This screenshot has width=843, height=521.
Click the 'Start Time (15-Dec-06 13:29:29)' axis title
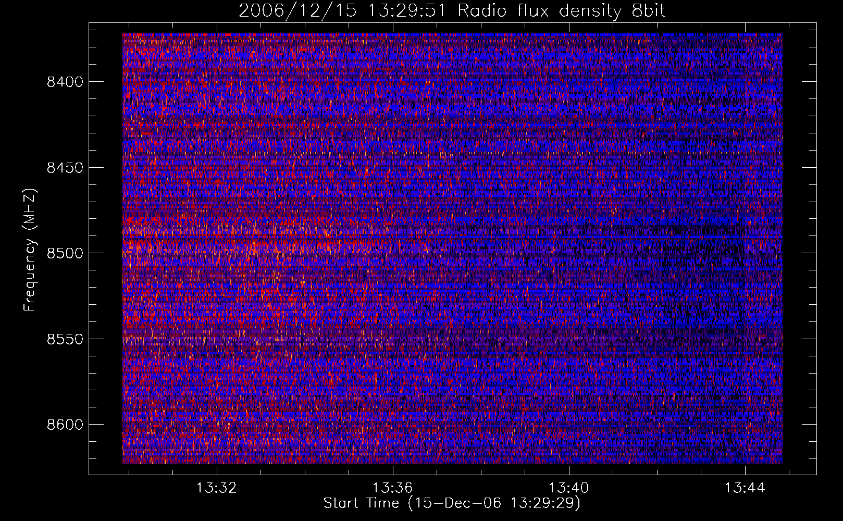[x=452, y=503]
